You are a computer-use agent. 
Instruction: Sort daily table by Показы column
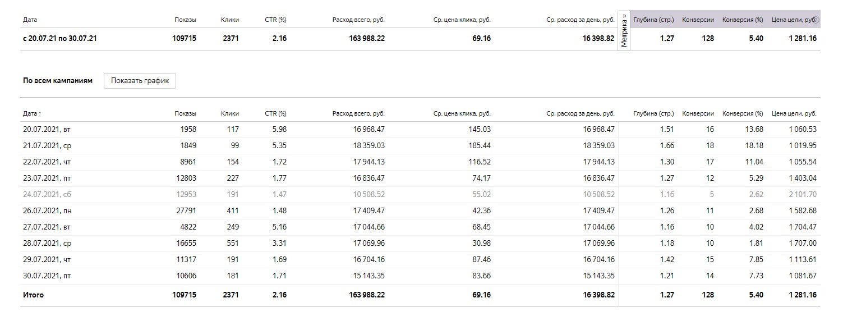click(x=185, y=114)
